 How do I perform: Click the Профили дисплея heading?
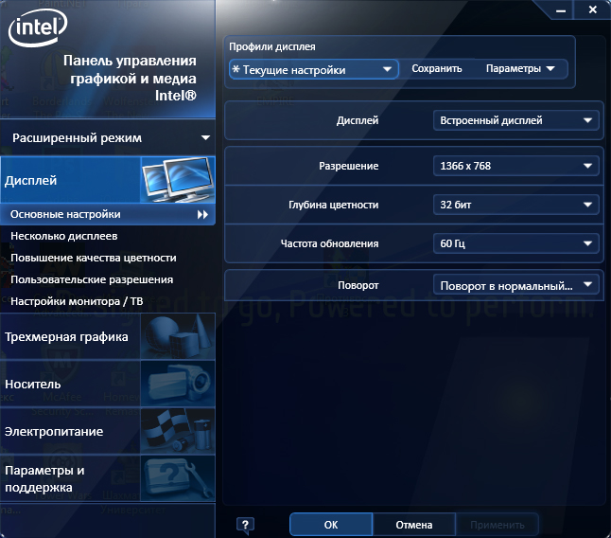272,46
